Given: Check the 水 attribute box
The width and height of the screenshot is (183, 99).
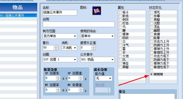Looking at the screenshot, I should pos(120,52).
